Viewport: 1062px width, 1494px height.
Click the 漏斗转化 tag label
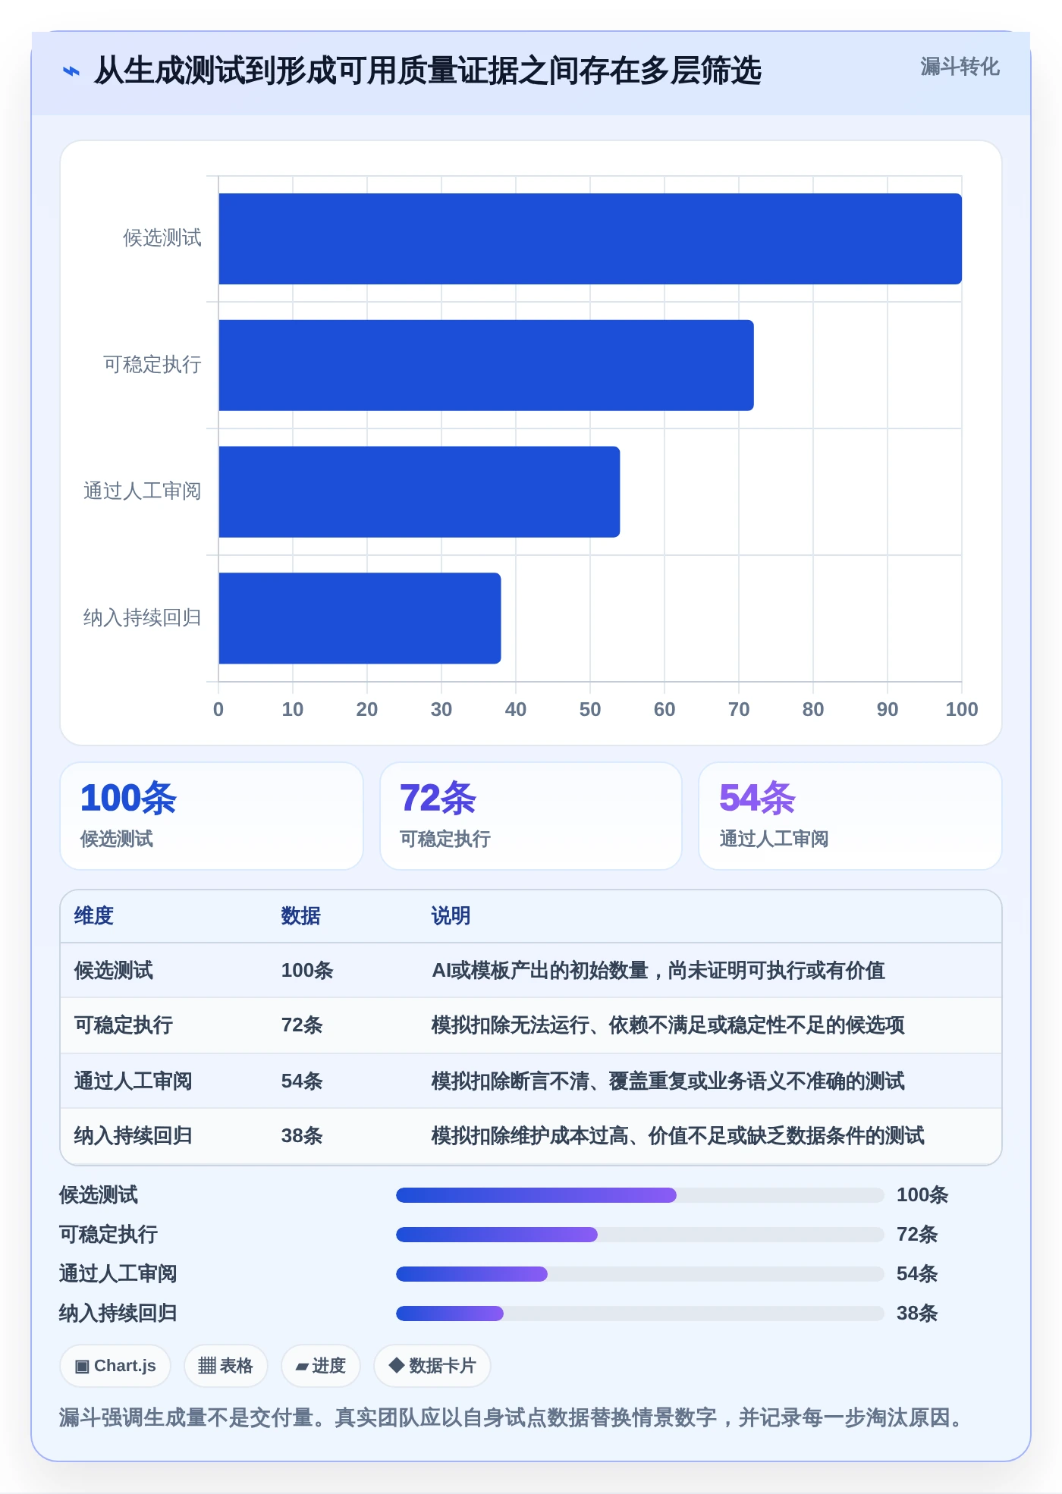(960, 67)
